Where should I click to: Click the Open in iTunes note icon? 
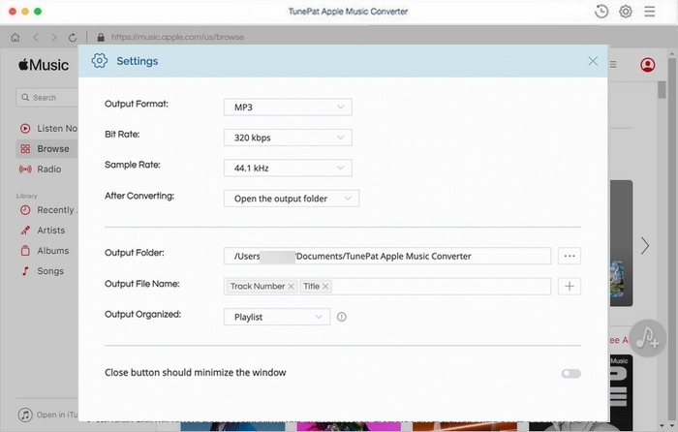(25, 415)
